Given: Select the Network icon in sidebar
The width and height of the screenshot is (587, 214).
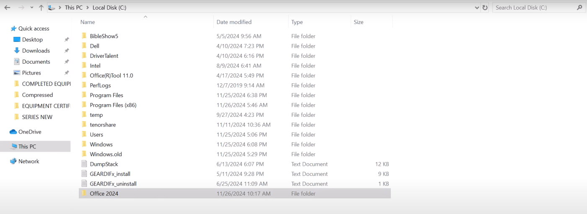Looking at the screenshot, I should point(13,161).
